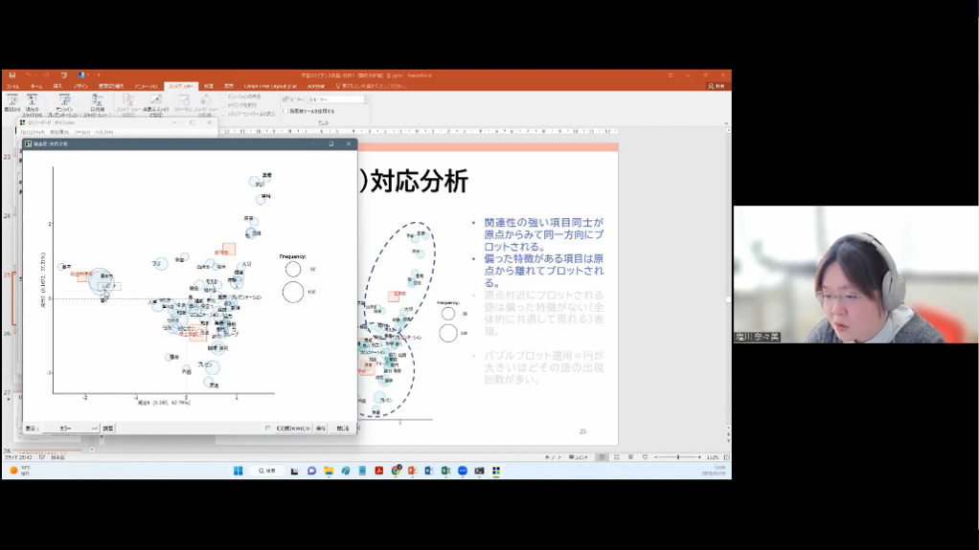The image size is (979, 550).
Task: Open Zoom from the taskbar
Action: point(463,471)
